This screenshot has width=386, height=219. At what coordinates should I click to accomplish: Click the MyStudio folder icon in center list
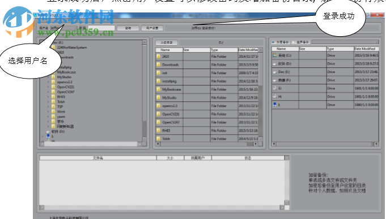(x=159, y=97)
